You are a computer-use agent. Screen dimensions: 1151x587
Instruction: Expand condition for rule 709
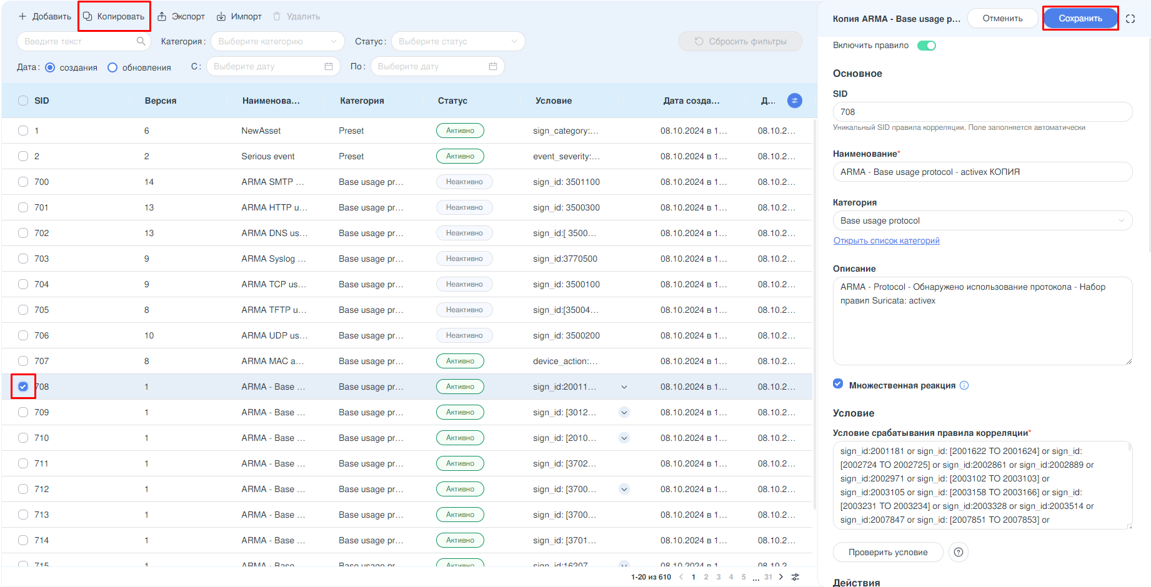[x=624, y=412]
